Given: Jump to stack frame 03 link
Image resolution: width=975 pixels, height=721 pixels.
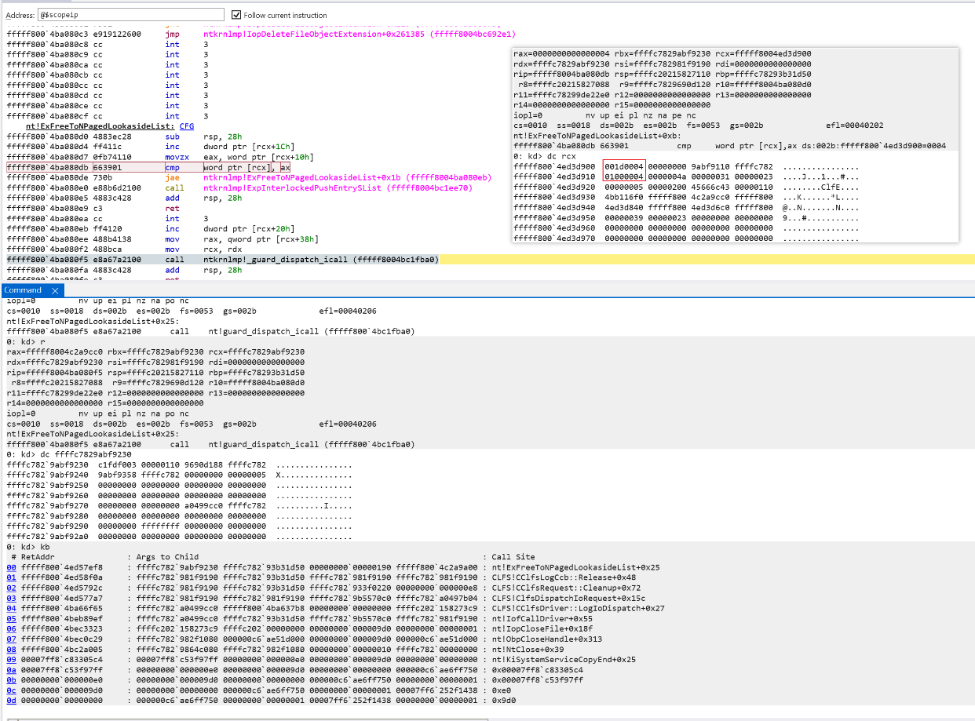Looking at the screenshot, I should click(x=11, y=598).
